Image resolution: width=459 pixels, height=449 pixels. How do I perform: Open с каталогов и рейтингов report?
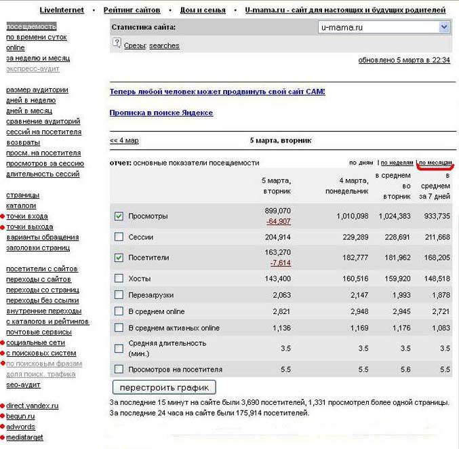coord(47,321)
